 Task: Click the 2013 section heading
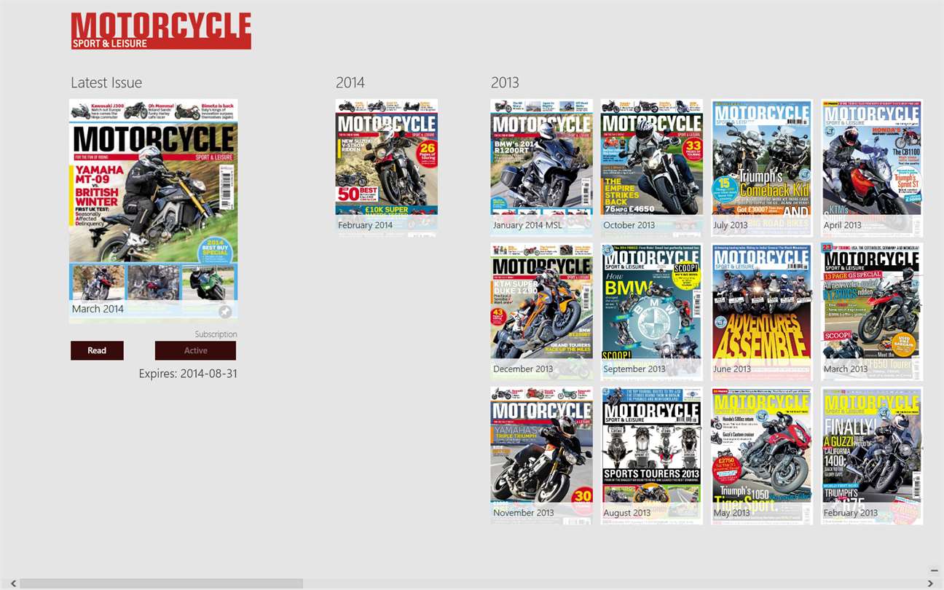tap(505, 82)
